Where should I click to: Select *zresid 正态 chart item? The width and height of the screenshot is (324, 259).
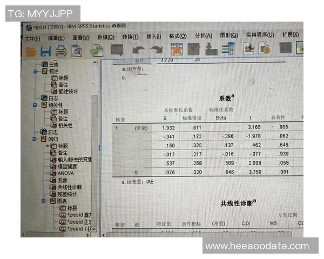[x=79, y=222]
